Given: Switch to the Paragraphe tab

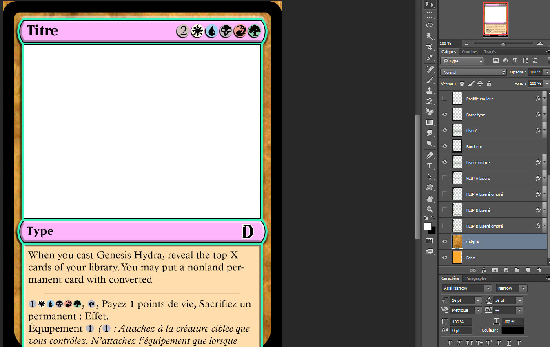Looking at the screenshot, I should (x=476, y=278).
